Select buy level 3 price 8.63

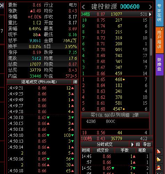click(101, 92)
